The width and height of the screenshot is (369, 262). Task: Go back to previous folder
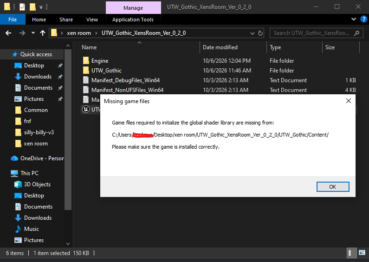coord(8,33)
